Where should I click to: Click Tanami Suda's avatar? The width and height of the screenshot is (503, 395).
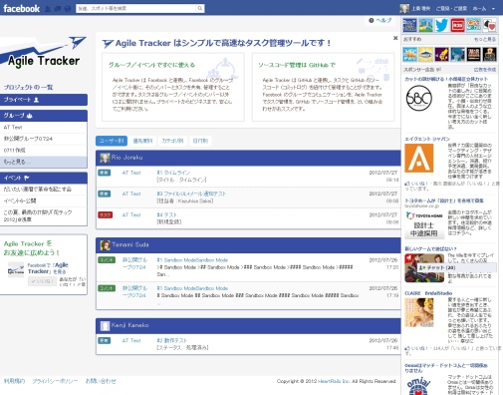click(106, 245)
